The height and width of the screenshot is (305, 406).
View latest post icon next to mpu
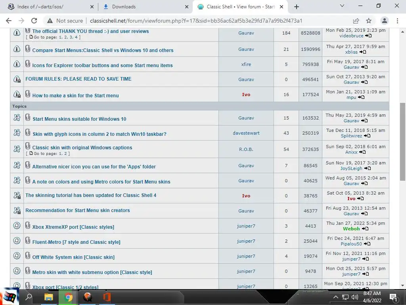(x=361, y=97)
